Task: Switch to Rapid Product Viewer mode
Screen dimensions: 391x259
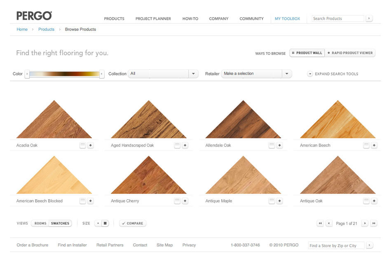Action: click(350, 53)
